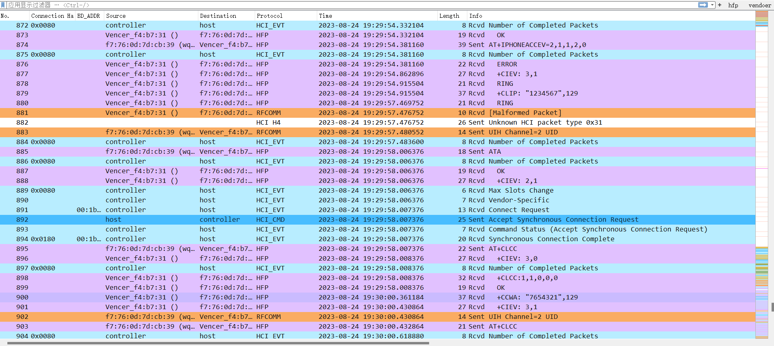Sort by the Connection Ha column header
Image resolution: width=774 pixels, height=346 pixels.
coord(53,16)
